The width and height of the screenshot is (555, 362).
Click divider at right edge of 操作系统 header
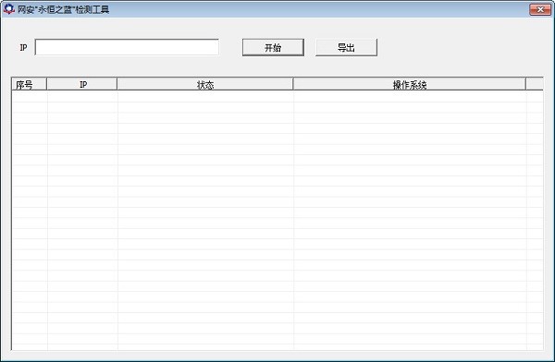tap(526, 84)
